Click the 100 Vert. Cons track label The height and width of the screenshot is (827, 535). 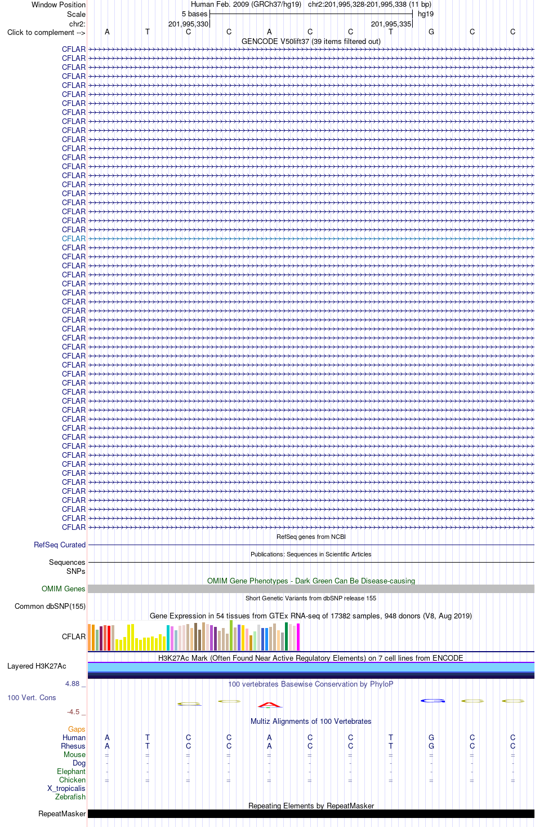pyautogui.click(x=32, y=697)
